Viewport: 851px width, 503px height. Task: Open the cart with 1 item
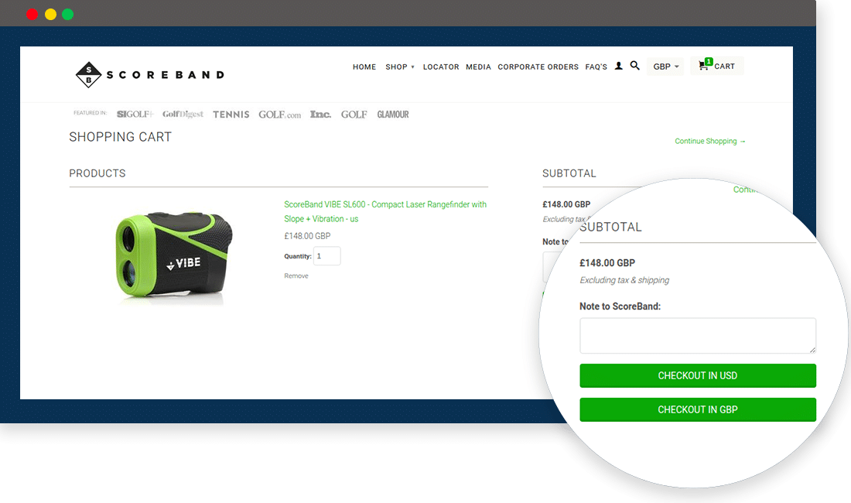point(716,66)
